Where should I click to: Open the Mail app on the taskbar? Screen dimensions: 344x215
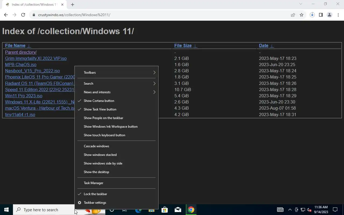[x=178, y=210]
